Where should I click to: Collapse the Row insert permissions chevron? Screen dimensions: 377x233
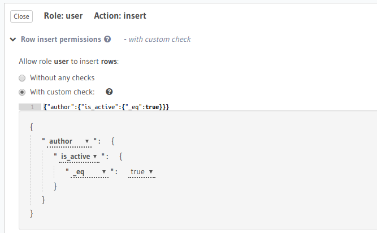pos(13,40)
